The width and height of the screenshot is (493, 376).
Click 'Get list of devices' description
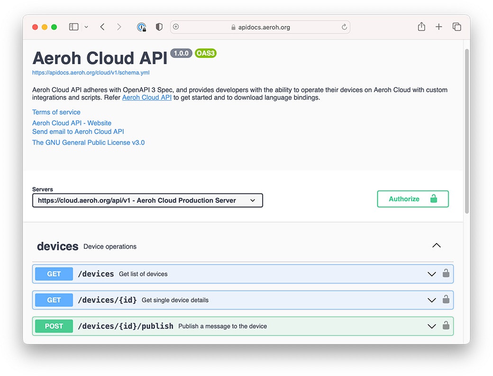143,274
